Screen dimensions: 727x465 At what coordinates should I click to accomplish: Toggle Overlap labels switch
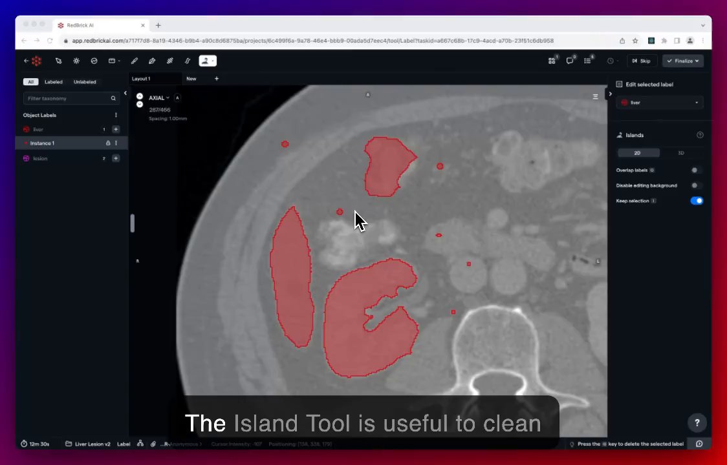point(696,170)
